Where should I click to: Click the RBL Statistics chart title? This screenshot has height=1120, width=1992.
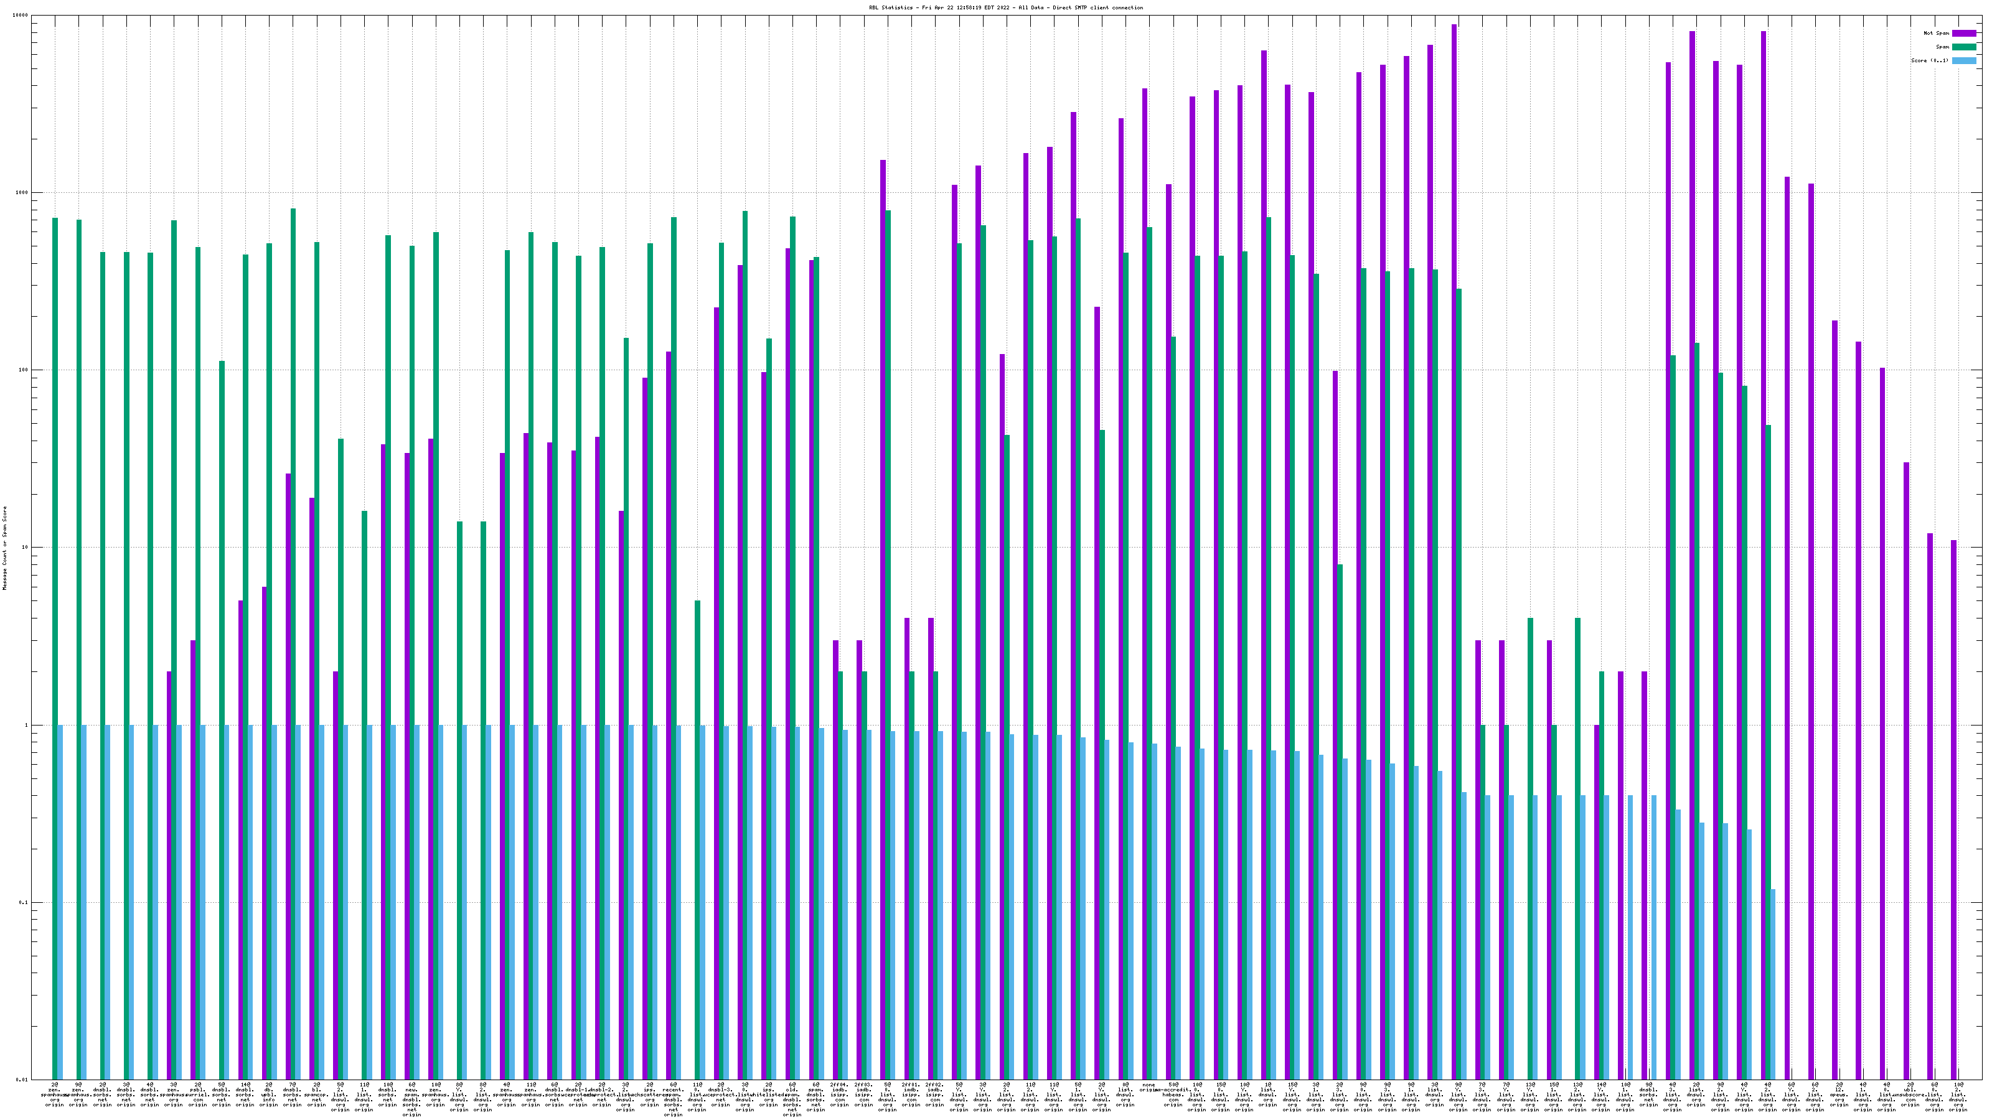1005,7
